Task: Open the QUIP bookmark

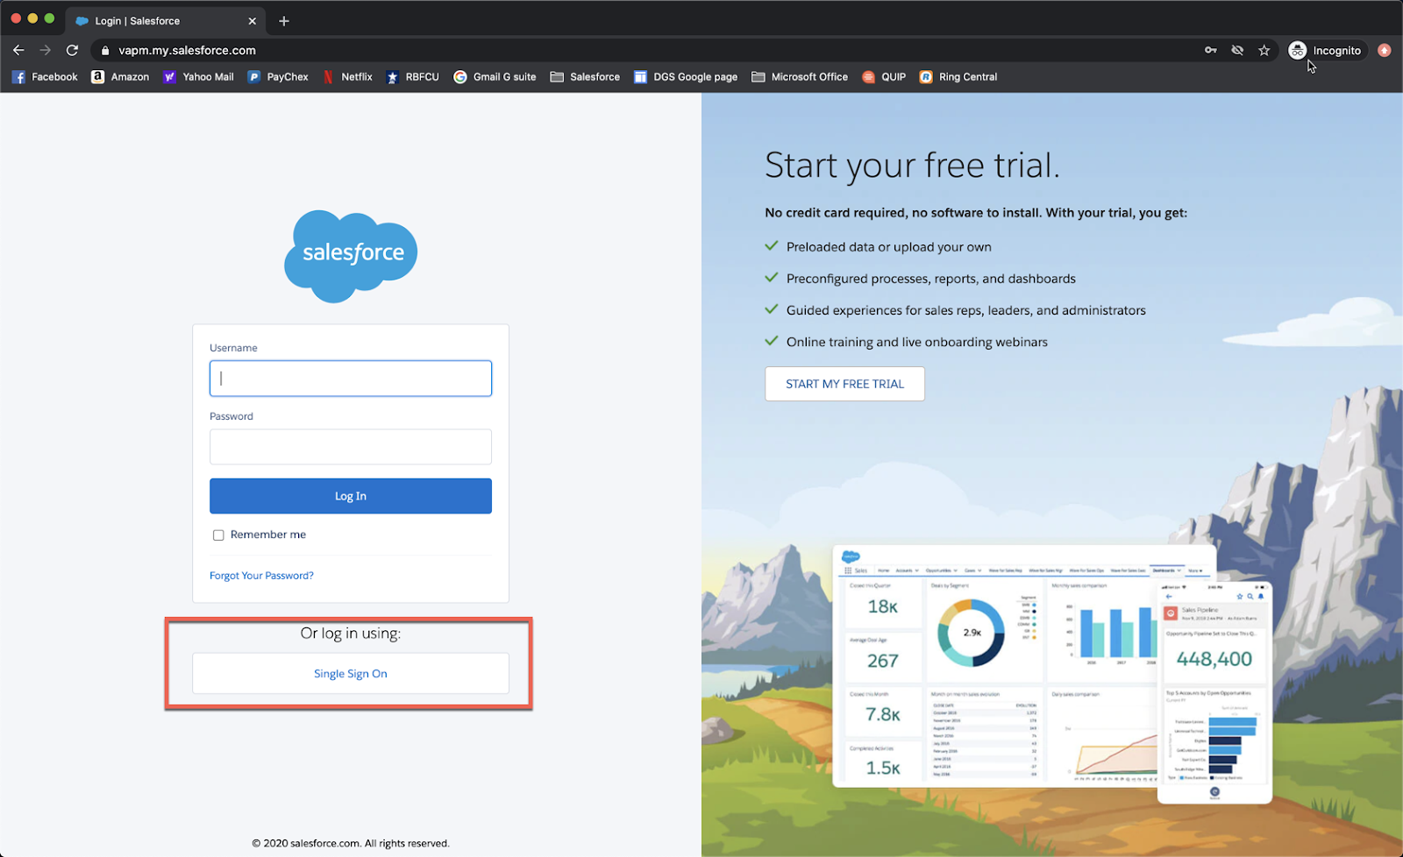Action: pos(884,77)
